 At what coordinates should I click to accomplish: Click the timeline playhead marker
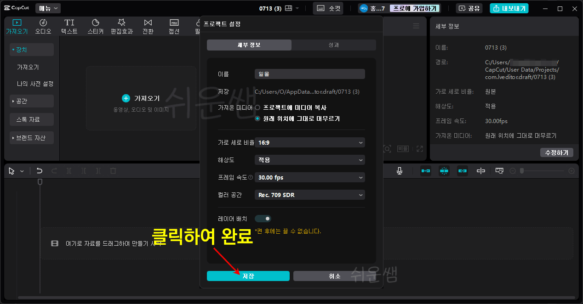(40, 182)
